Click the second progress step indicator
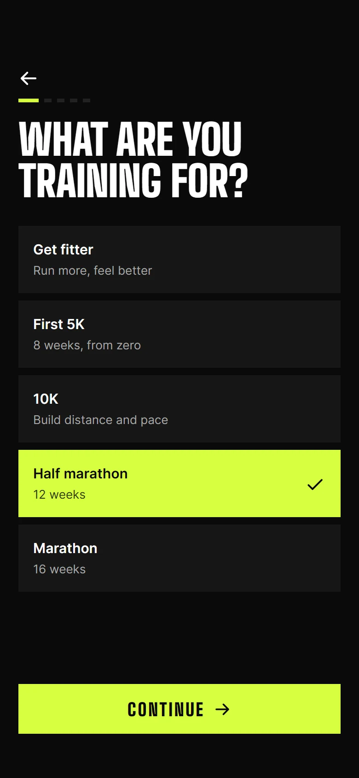This screenshot has height=778, width=359. (48, 100)
